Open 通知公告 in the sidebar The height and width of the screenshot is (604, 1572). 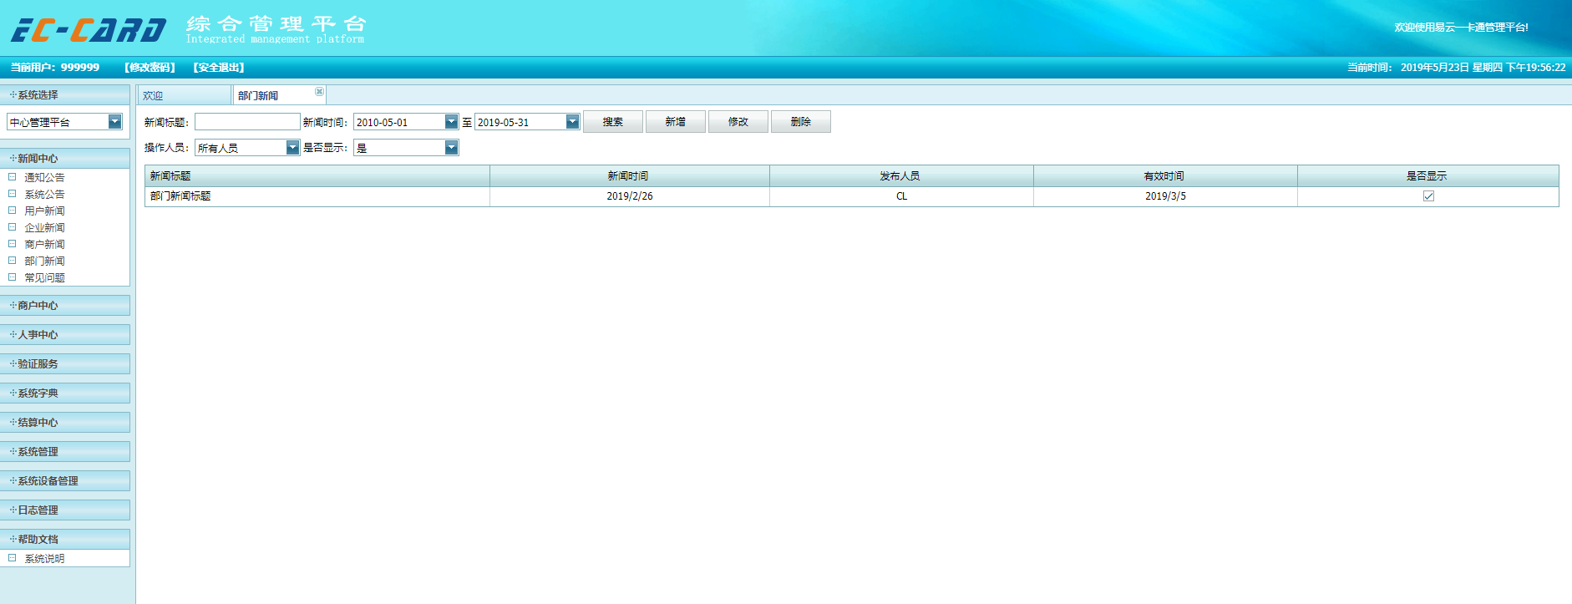point(44,177)
